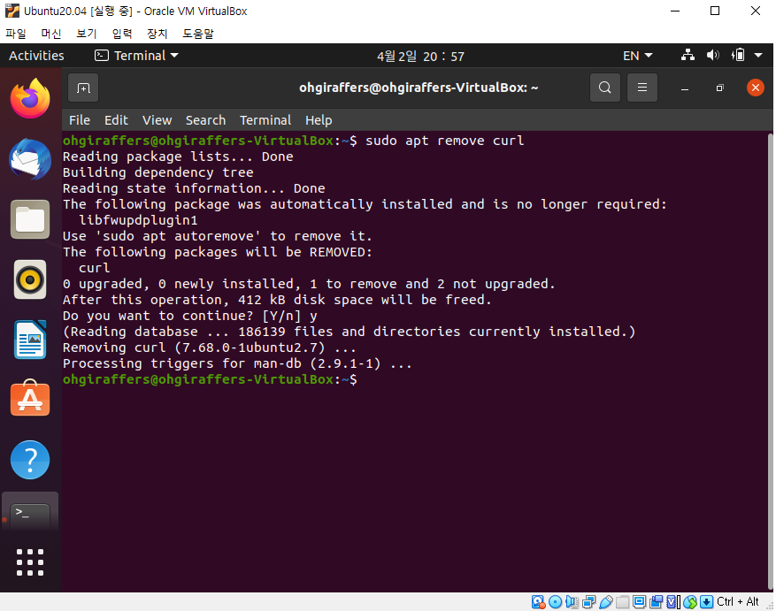Viewport: 776px width, 611px height.
Task: Click the 'libfwupdplugin1' package name
Action: (x=138, y=220)
